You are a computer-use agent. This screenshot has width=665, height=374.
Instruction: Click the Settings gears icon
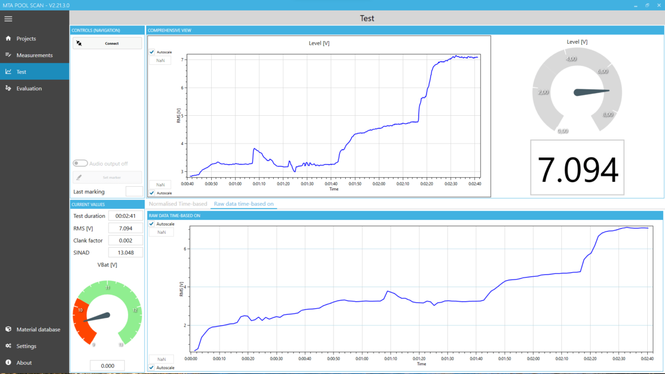(x=8, y=346)
